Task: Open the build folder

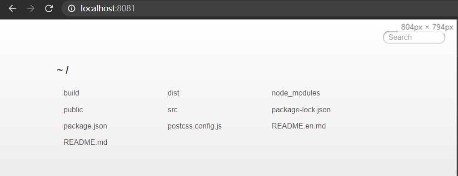Action: pyautogui.click(x=71, y=93)
